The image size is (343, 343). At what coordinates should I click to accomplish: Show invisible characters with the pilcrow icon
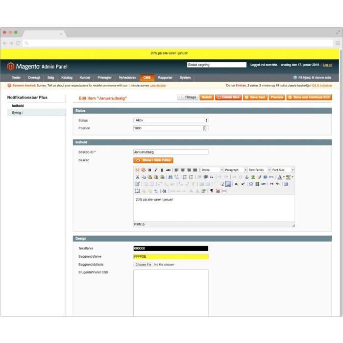coord(212,191)
